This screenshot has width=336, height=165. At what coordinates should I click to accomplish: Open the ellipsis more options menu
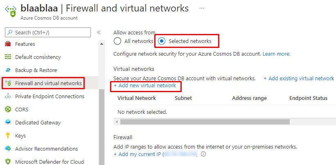[x=201, y=8]
